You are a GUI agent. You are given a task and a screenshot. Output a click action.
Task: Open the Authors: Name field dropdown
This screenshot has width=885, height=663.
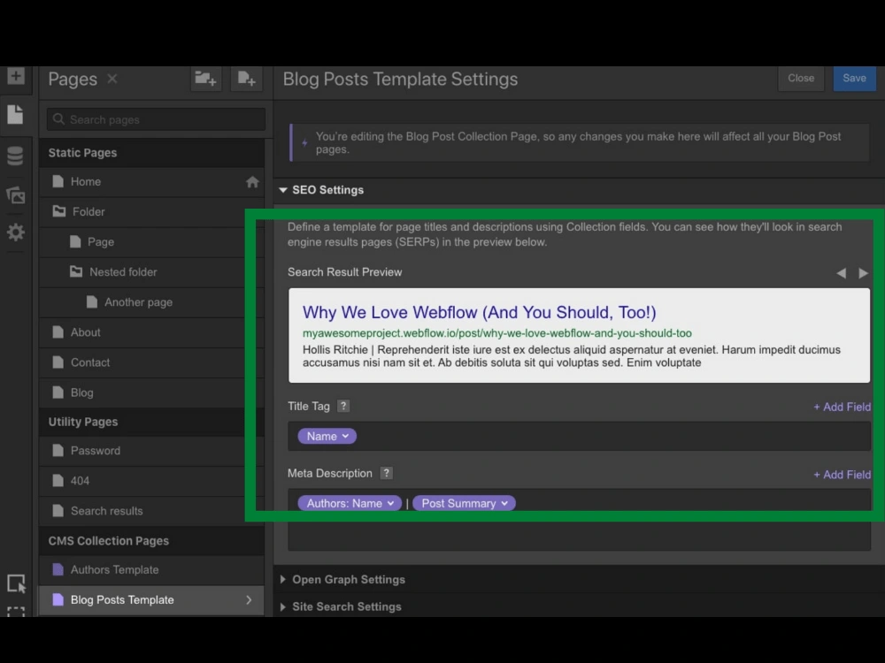pyautogui.click(x=350, y=504)
